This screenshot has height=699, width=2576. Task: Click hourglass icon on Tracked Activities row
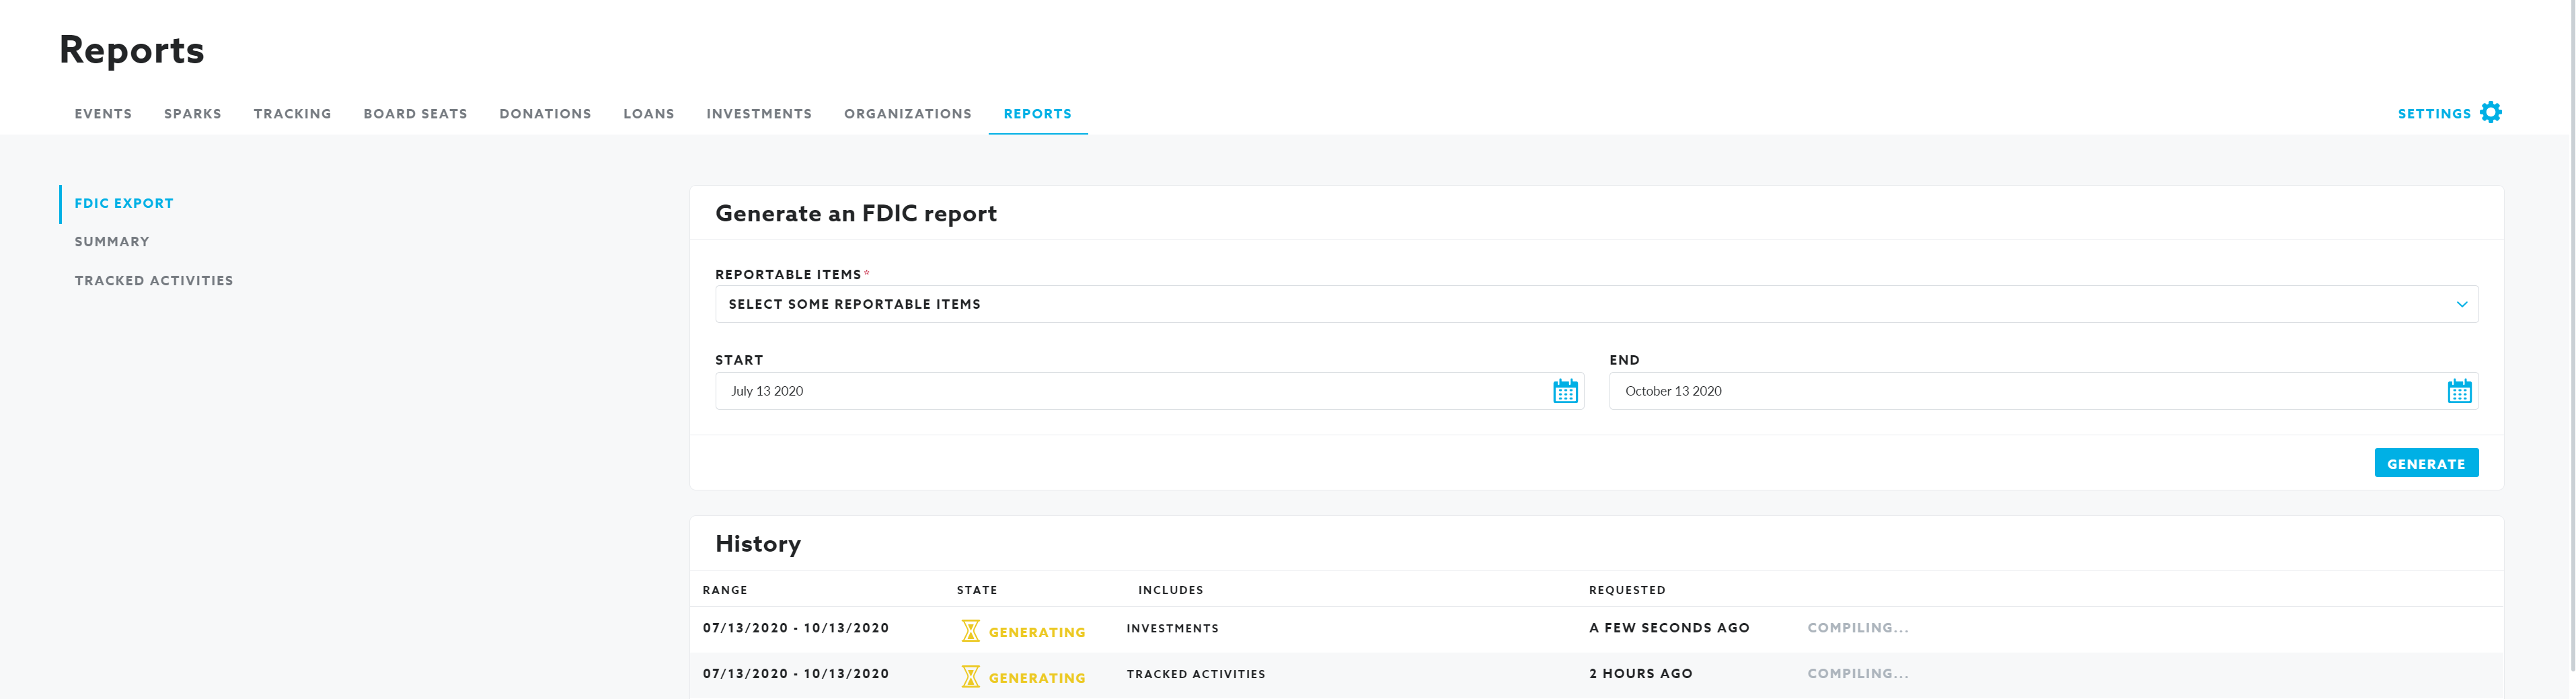(969, 677)
